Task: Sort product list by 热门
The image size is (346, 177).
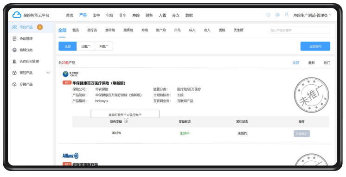Action: (x=327, y=63)
